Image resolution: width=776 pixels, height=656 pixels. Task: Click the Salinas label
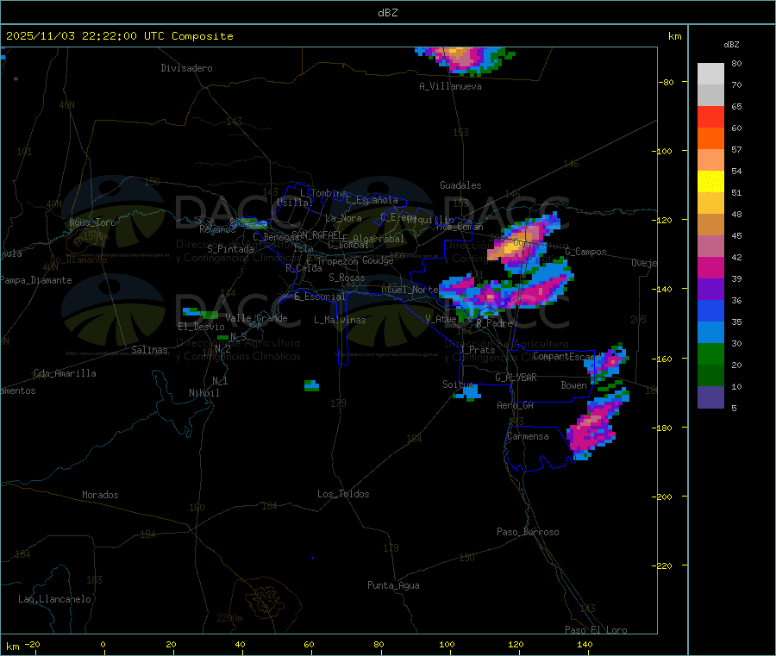coord(149,350)
